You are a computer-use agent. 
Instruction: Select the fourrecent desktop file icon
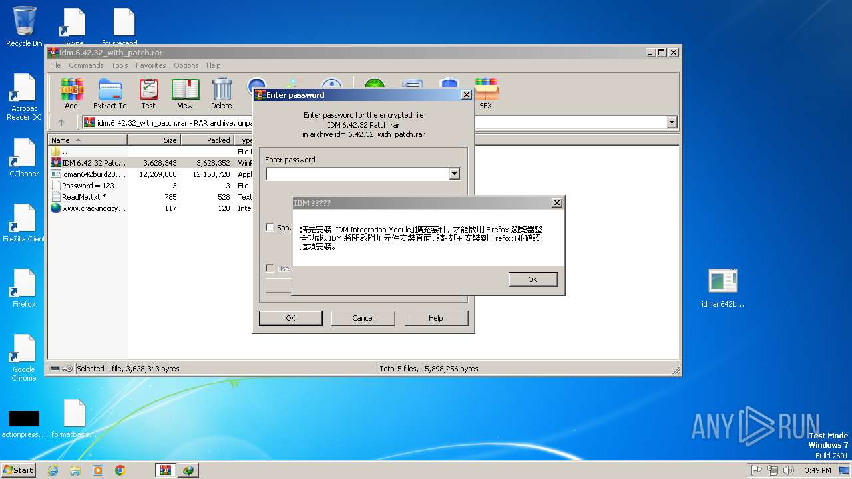coord(124,27)
